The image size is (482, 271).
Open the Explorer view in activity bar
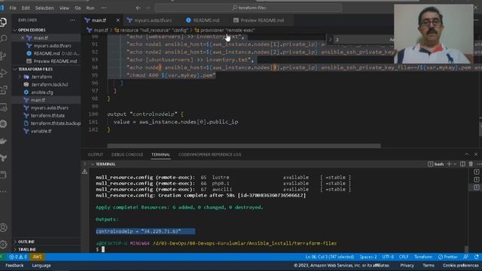pyautogui.click(x=3, y=22)
